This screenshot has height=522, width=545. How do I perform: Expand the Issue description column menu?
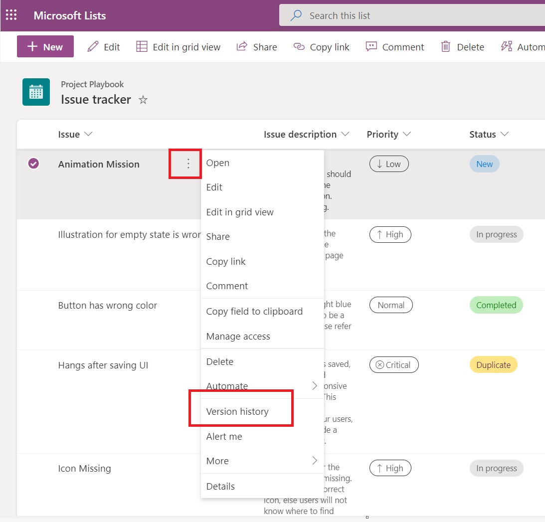pos(345,134)
